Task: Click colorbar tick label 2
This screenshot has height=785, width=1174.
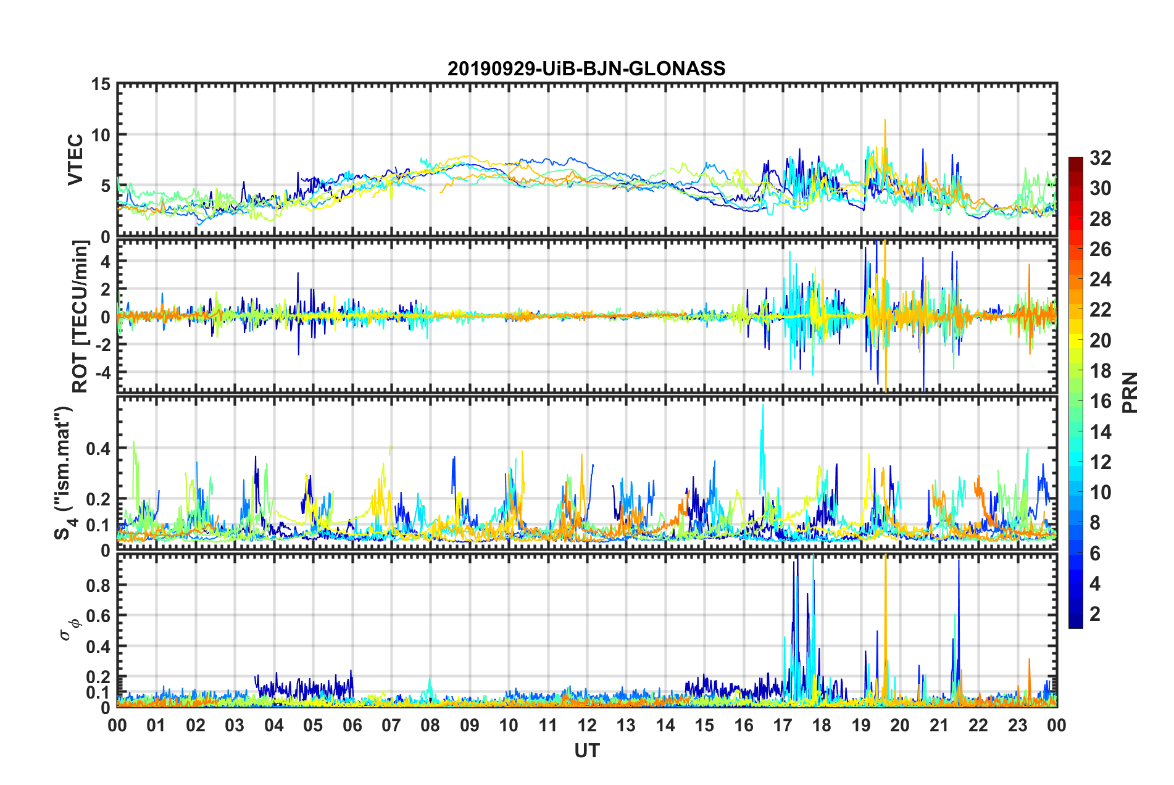Action: click(x=1095, y=614)
